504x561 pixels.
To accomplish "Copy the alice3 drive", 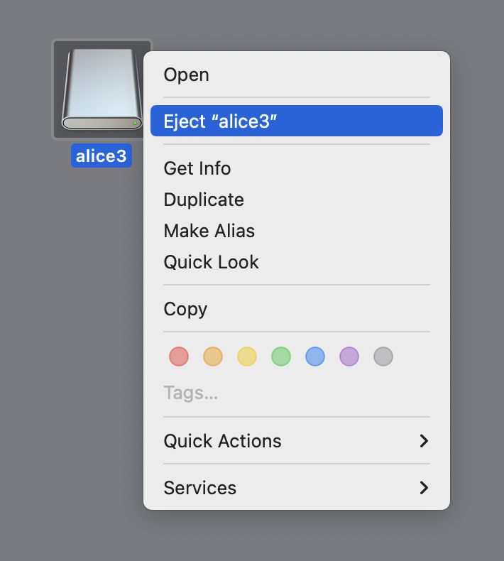I will click(x=185, y=309).
